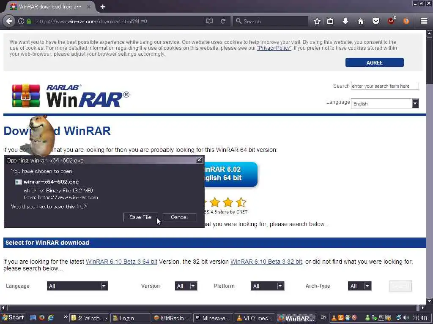Open the Windows Start menu
Screen dimensions: 433x324
(x=13, y=318)
